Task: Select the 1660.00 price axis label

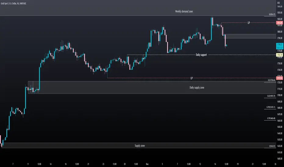Action: (x=280, y=121)
